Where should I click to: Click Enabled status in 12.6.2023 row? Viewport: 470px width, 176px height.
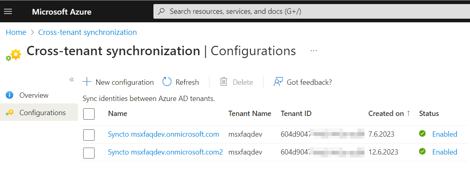tap(444, 152)
